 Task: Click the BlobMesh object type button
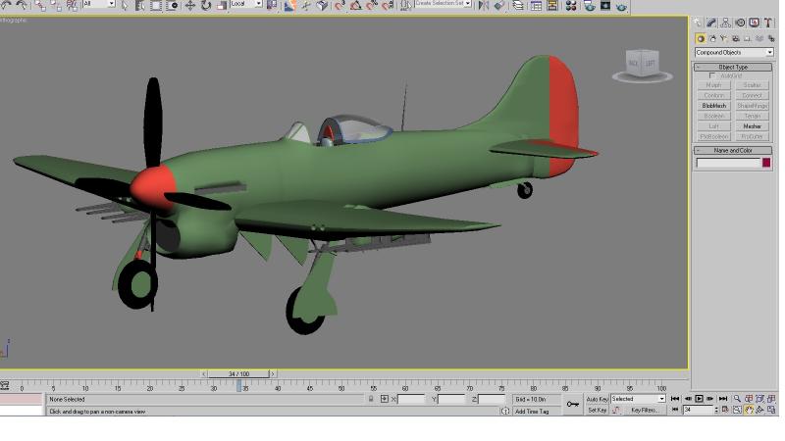714,106
